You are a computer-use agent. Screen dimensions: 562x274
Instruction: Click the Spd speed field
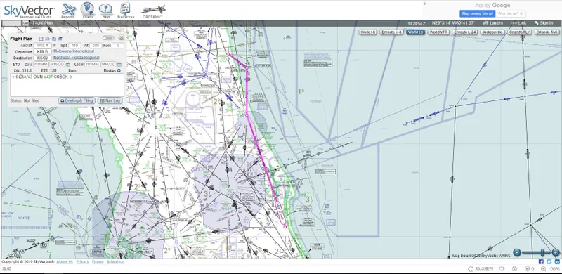pyautogui.click(x=75, y=46)
